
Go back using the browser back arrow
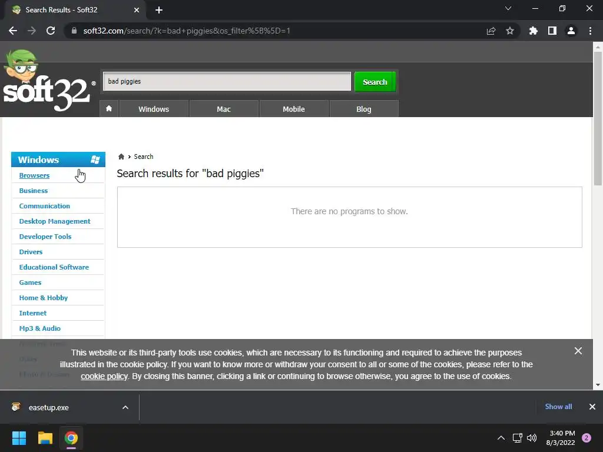pos(13,31)
